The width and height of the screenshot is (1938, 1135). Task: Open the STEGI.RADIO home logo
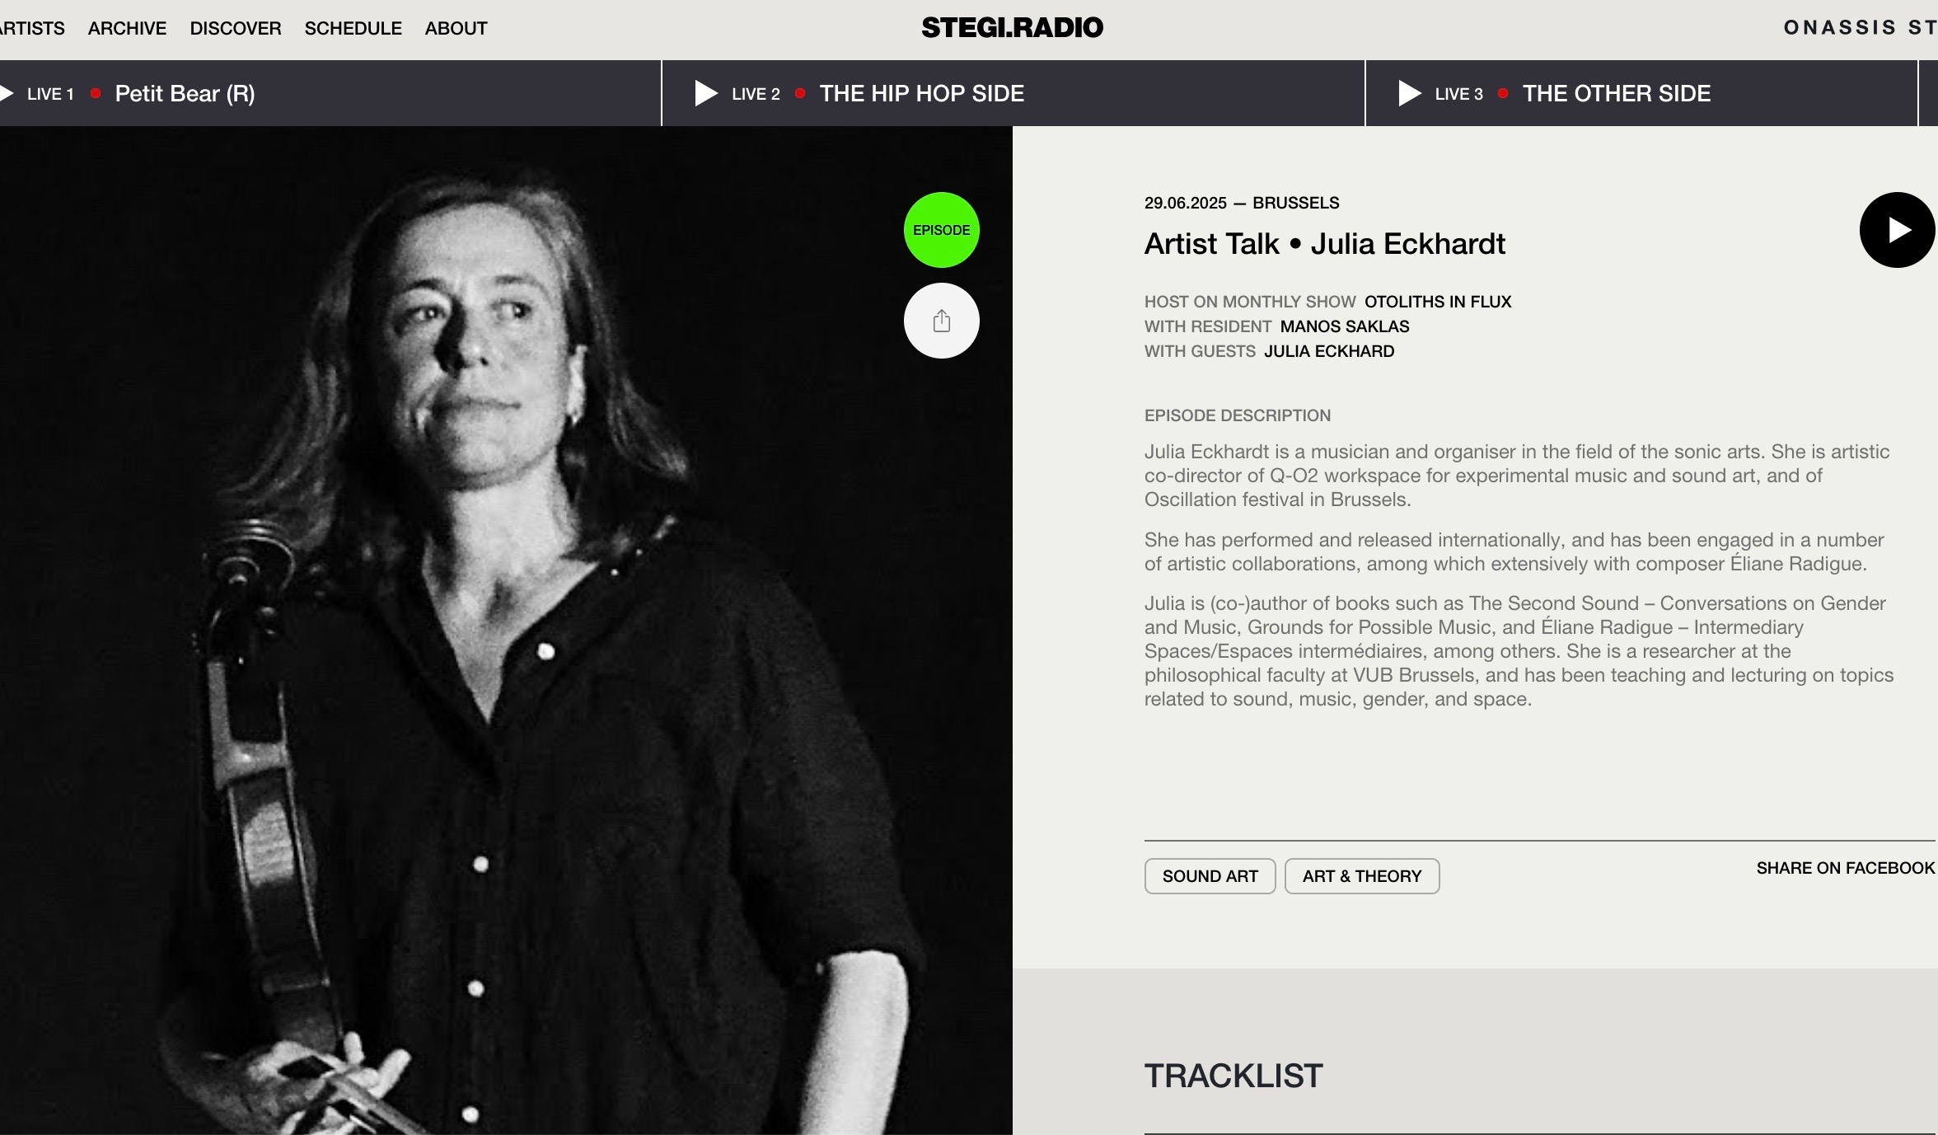(1012, 27)
